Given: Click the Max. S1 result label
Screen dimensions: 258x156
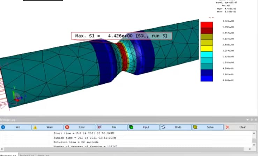Looking at the screenshot, I should click(x=121, y=36).
